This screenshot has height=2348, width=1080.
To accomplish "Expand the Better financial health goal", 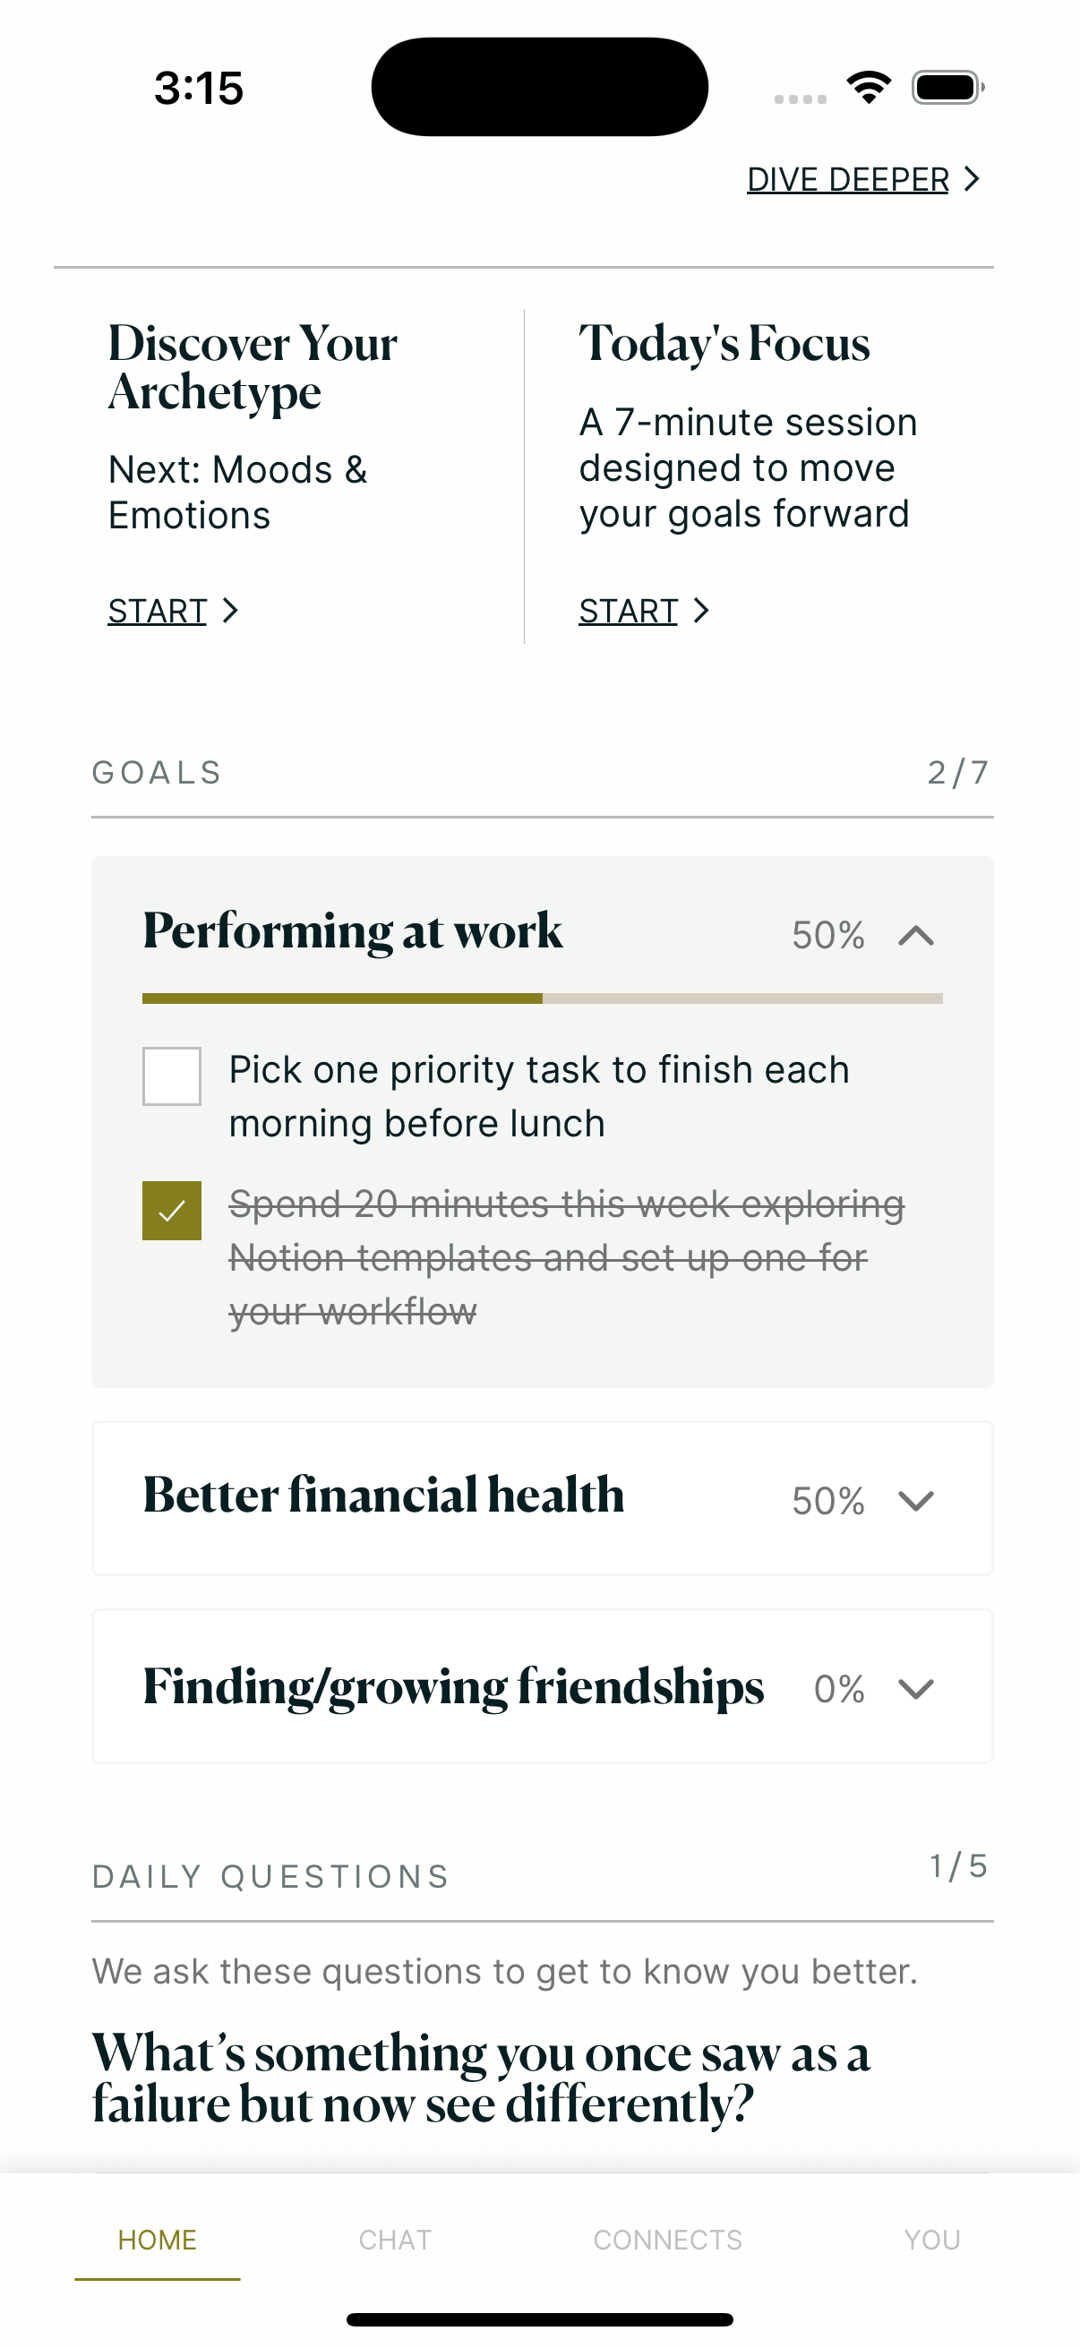I will pos(916,1500).
